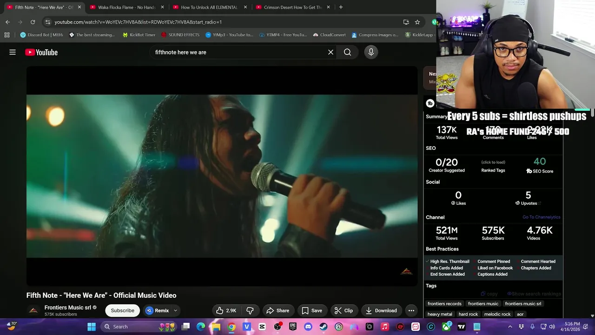Save video to playlist
The image size is (595, 335).
(311, 310)
